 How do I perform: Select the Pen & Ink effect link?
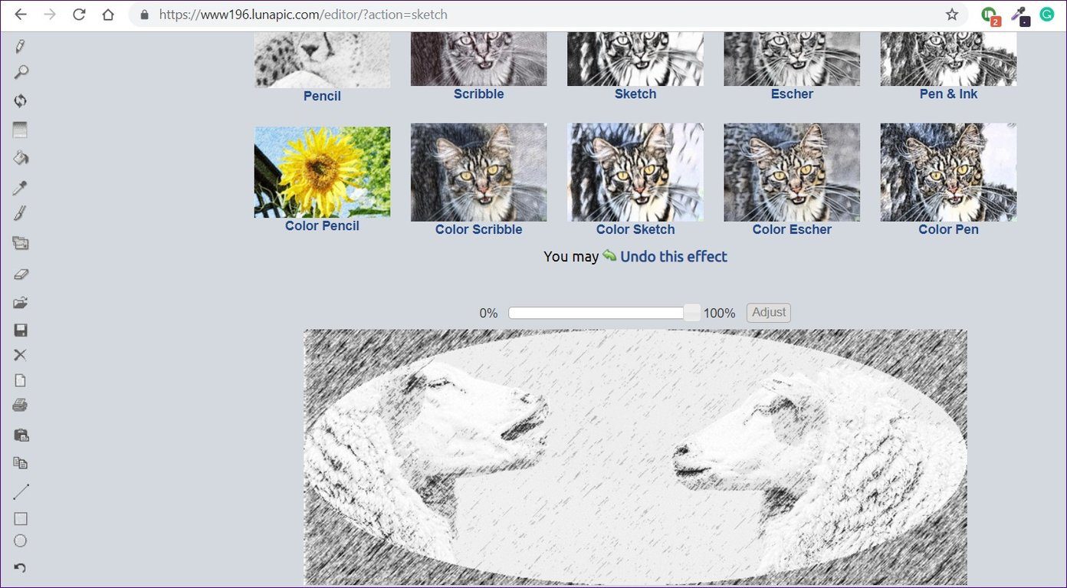click(x=948, y=94)
